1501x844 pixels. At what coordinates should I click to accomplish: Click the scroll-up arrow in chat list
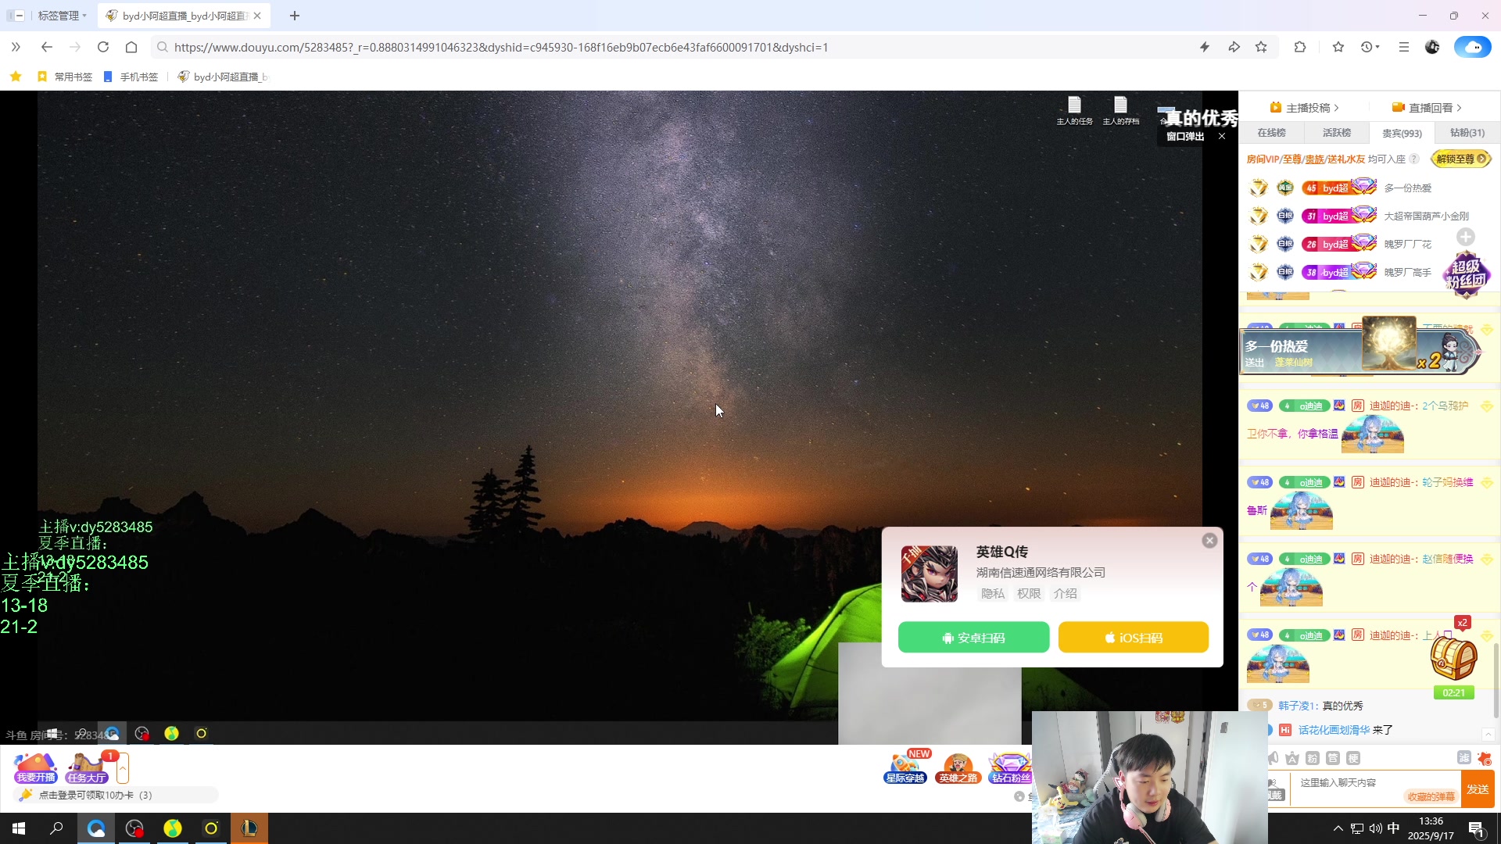coord(1488,734)
